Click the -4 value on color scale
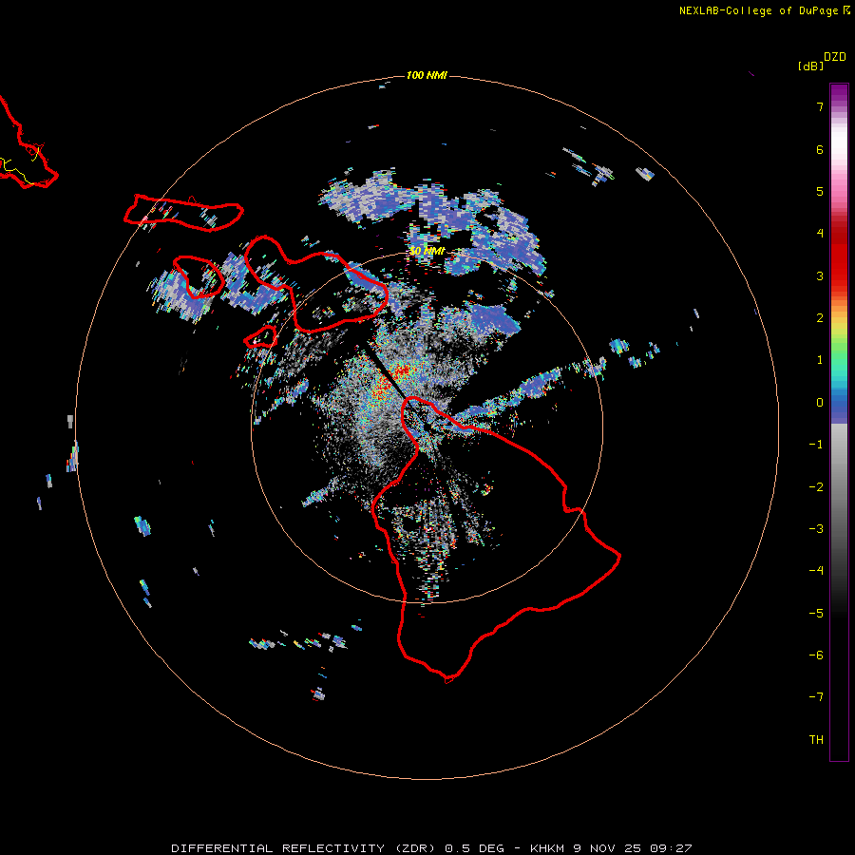 pyautogui.click(x=816, y=570)
